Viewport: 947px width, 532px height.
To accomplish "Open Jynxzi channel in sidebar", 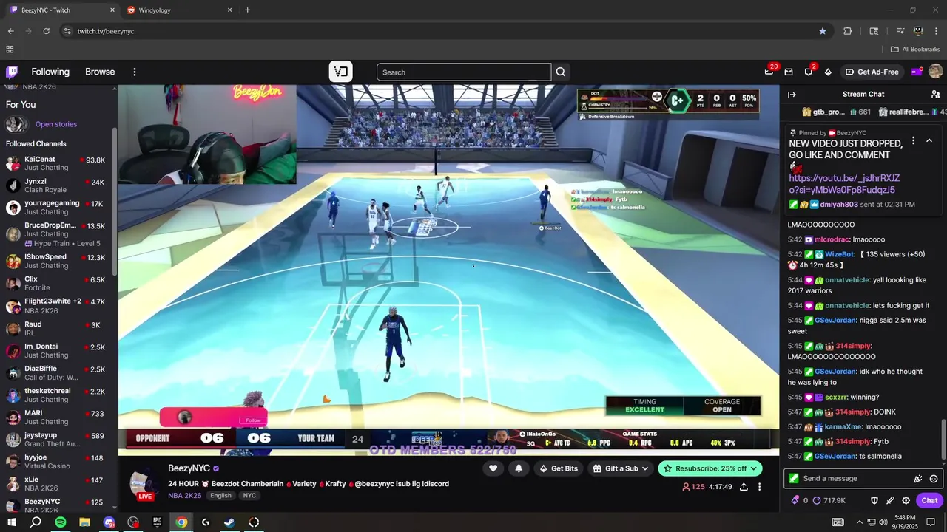I will click(58, 185).
